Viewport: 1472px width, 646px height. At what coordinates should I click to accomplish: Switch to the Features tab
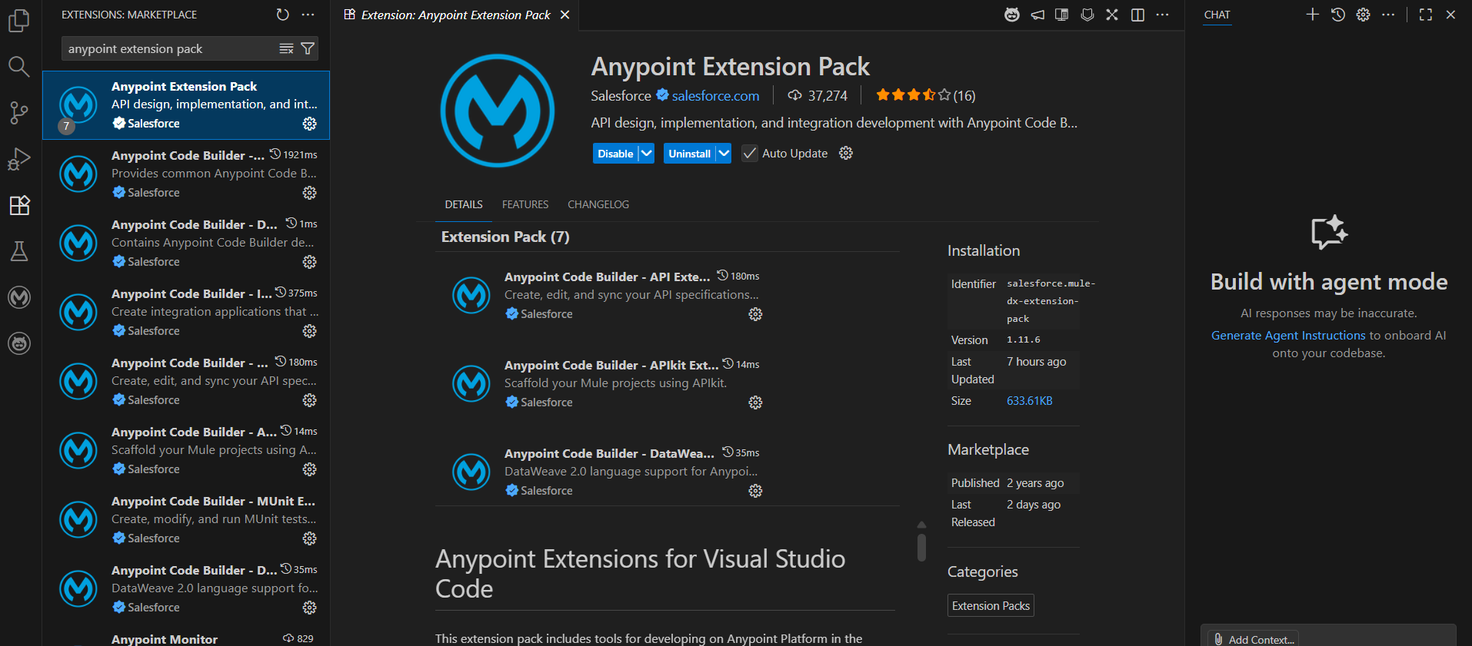tap(525, 204)
